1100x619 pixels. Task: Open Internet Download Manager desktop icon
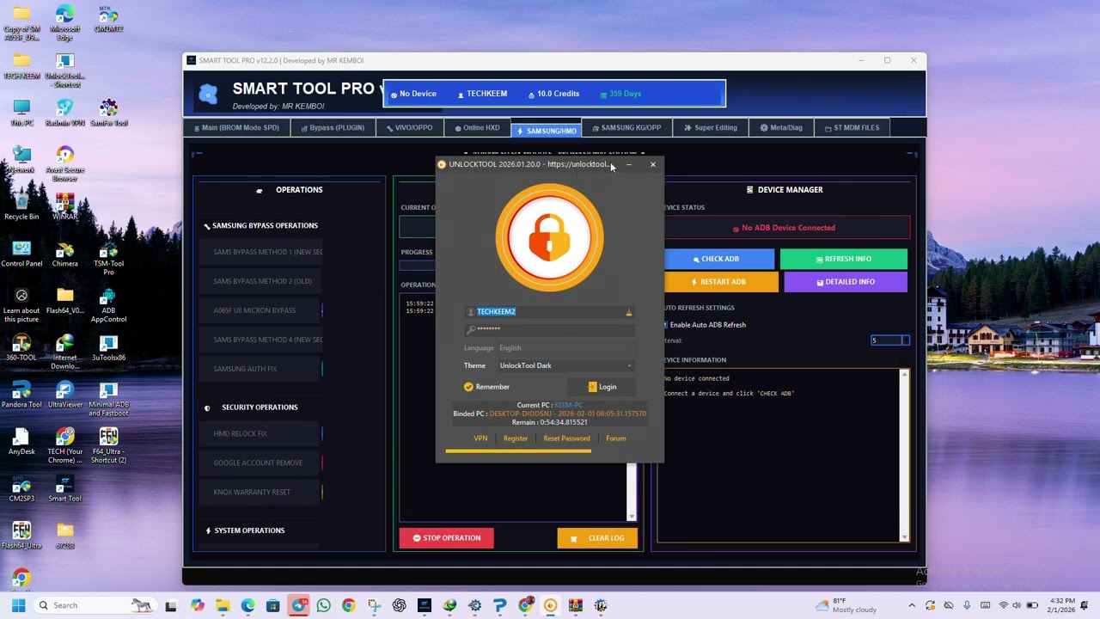pos(64,352)
